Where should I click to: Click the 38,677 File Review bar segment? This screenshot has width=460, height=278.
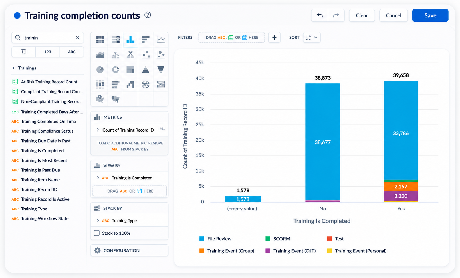pos(323,142)
